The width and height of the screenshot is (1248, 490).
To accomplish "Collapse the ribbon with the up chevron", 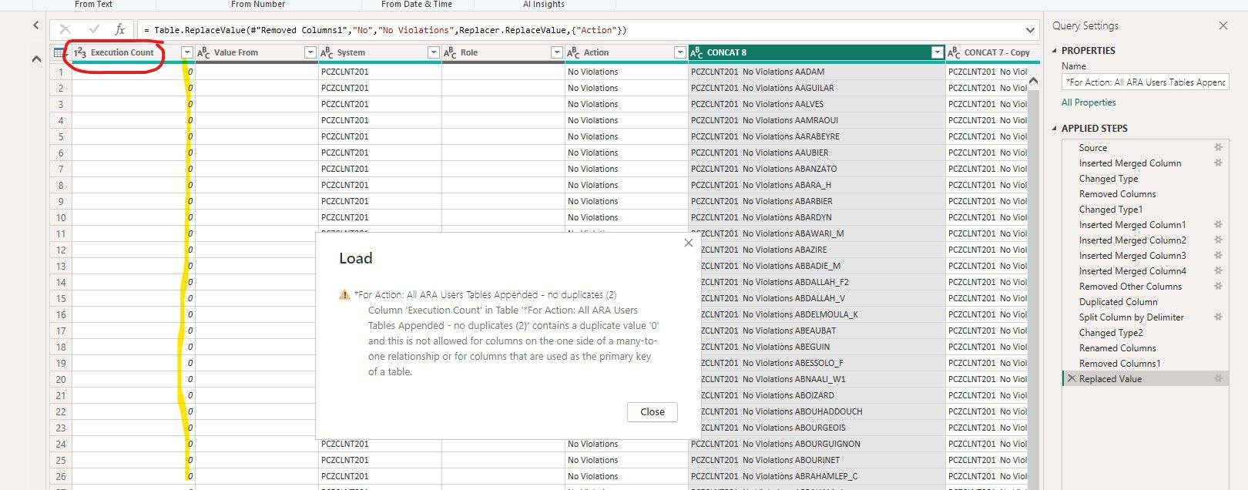I will coord(36,59).
